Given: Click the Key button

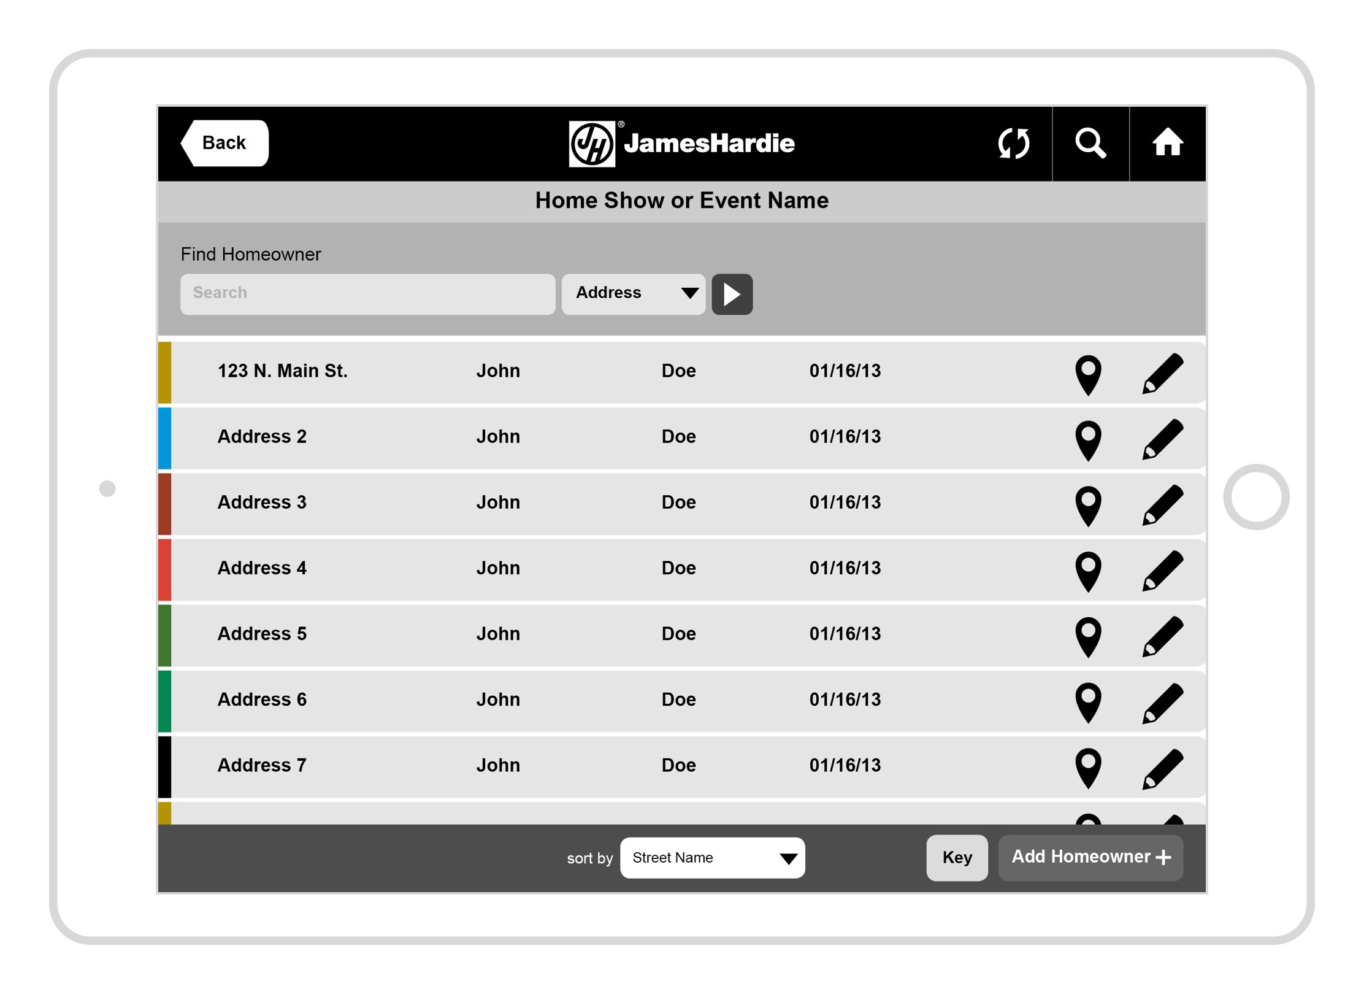Looking at the screenshot, I should click(x=957, y=857).
